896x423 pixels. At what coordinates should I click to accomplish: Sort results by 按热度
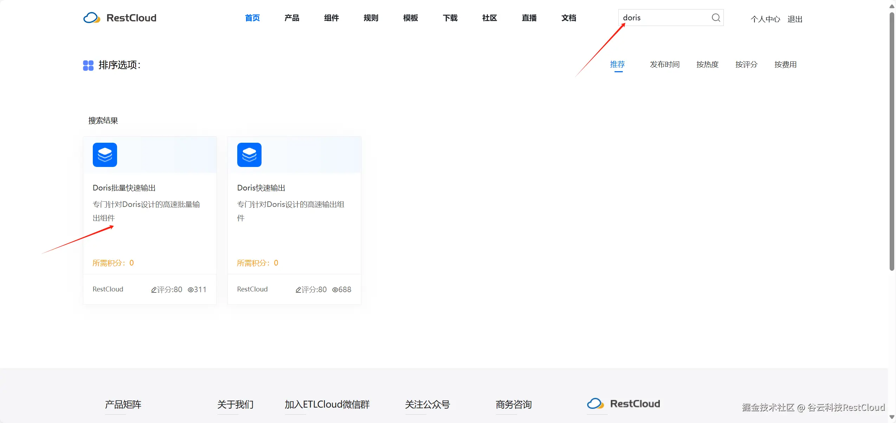(708, 65)
